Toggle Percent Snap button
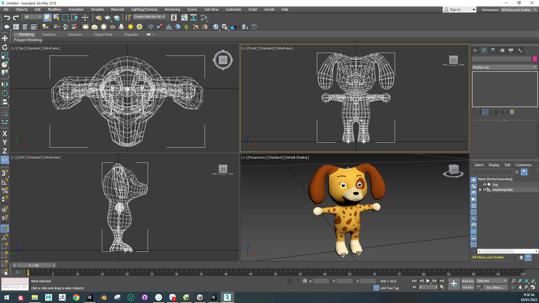Image resolution: width=539 pixels, height=303 pixels. pyautogui.click(x=5, y=190)
